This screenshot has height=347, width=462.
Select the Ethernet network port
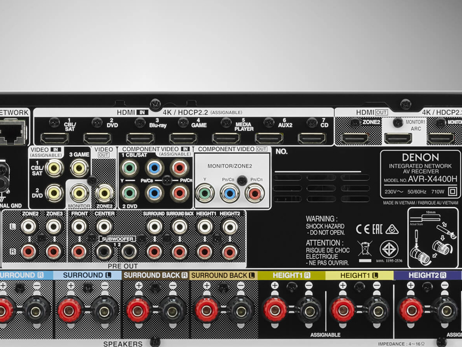pos(13,132)
